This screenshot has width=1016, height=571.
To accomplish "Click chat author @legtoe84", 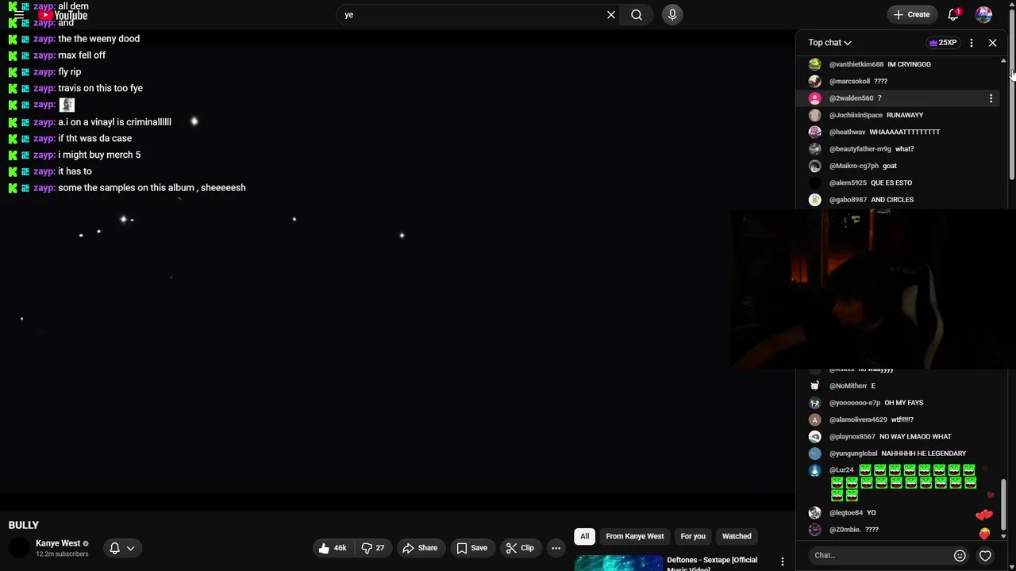I will click(x=846, y=513).
